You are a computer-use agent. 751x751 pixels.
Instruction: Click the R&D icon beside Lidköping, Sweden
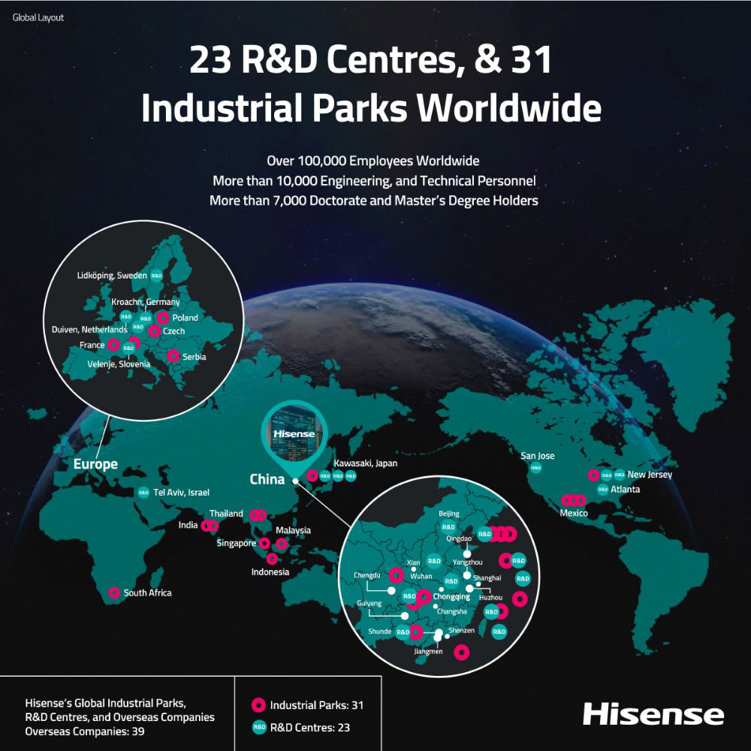(157, 276)
